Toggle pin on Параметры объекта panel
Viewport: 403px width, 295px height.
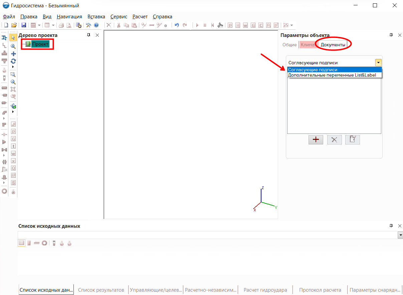pyautogui.click(x=391, y=35)
